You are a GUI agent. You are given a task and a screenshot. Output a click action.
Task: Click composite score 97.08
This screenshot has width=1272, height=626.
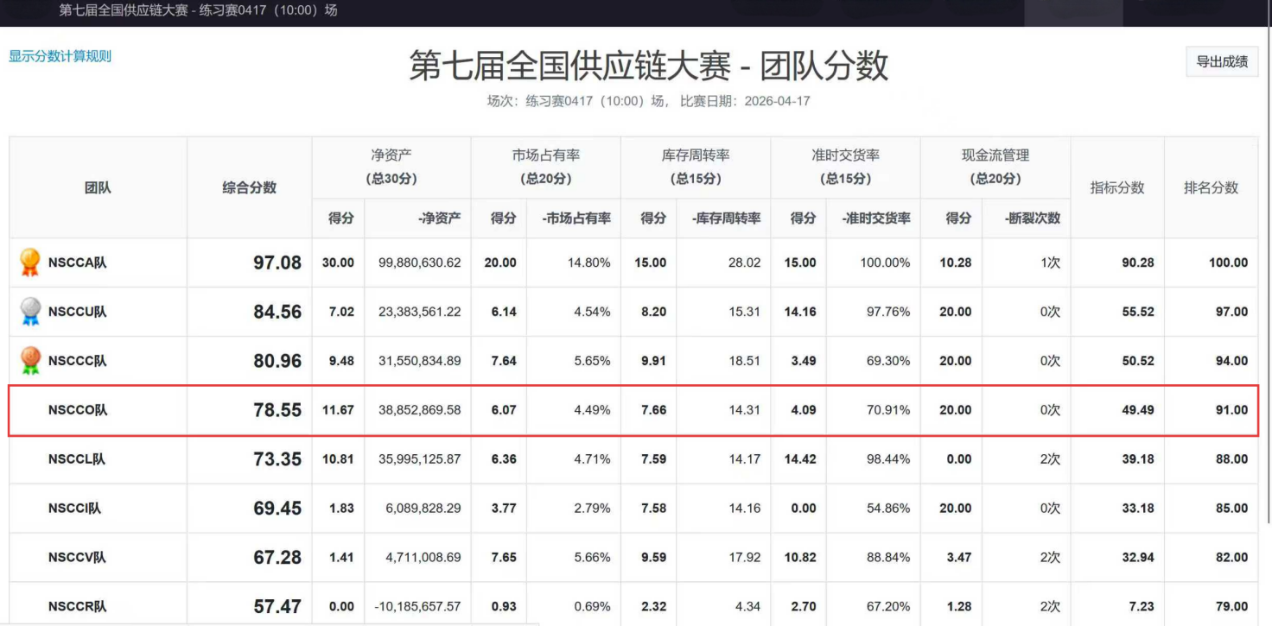[277, 262]
